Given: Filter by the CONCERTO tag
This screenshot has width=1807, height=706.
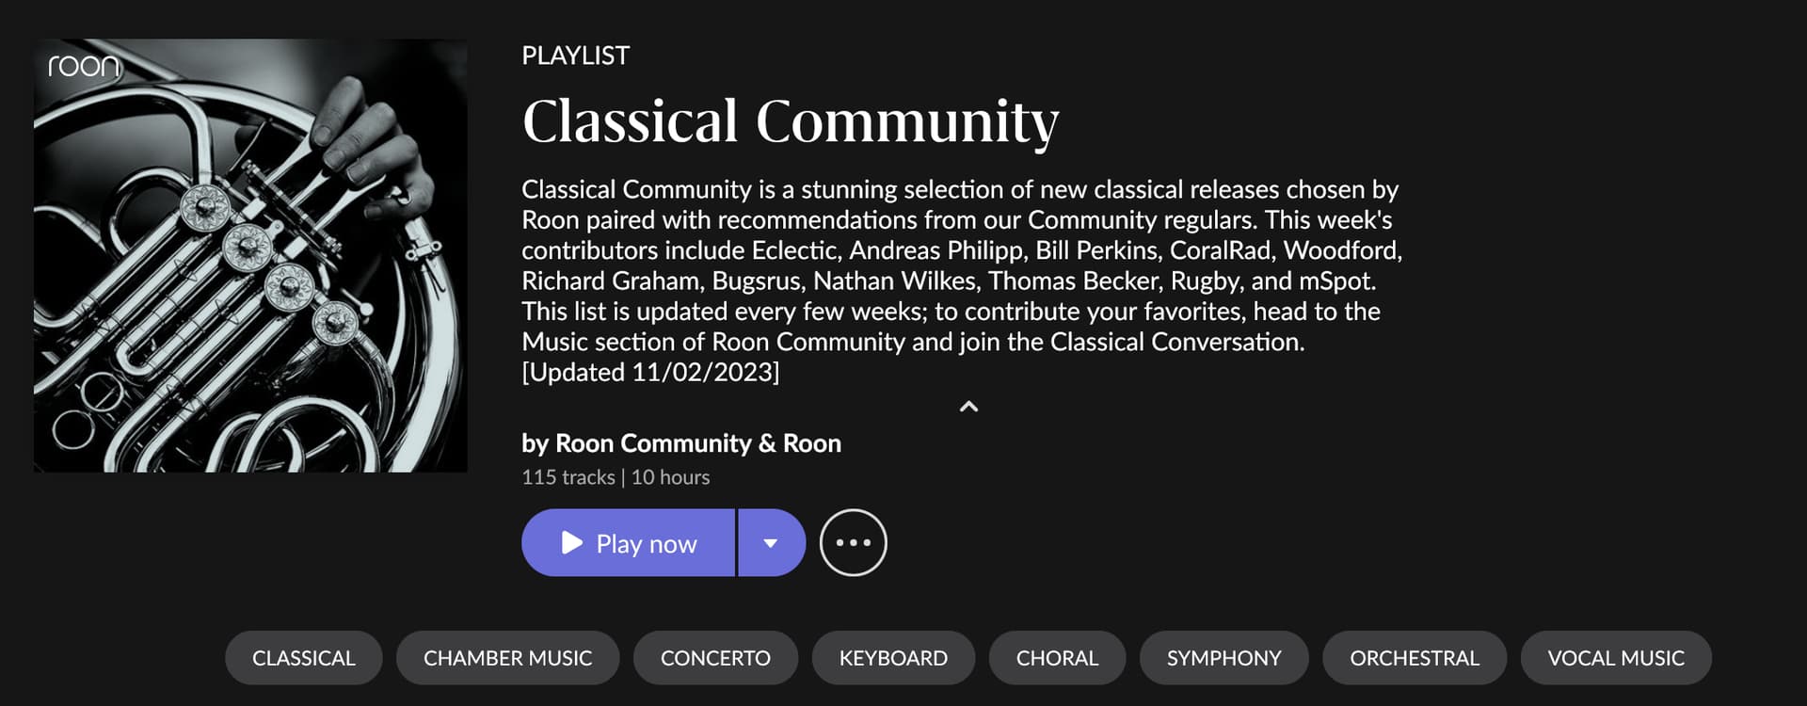Looking at the screenshot, I should [x=715, y=658].
